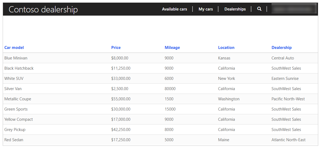Choose the Silver Van listing

[x=160, y=89]
